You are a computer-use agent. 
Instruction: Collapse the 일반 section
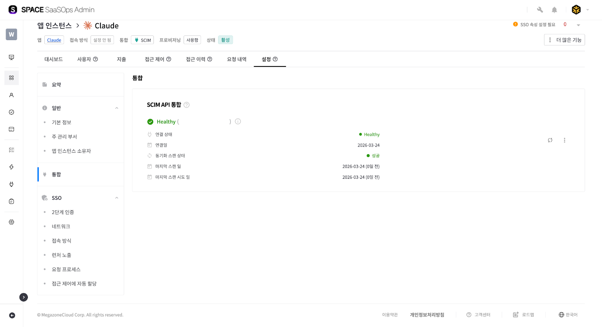[117, 108]
